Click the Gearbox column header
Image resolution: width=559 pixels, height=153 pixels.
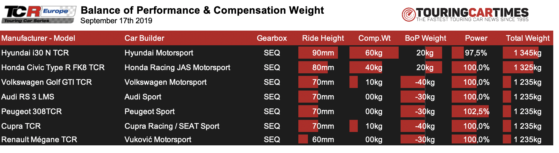[x=272, y=38]
